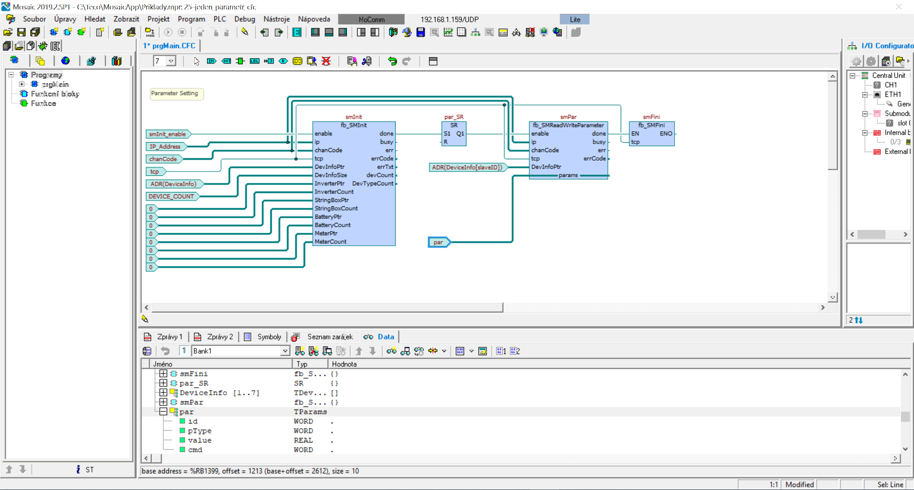Viewport: 914px width, 490px height.
Task: Open the Soubor menu
Action: tap(34, 19)
